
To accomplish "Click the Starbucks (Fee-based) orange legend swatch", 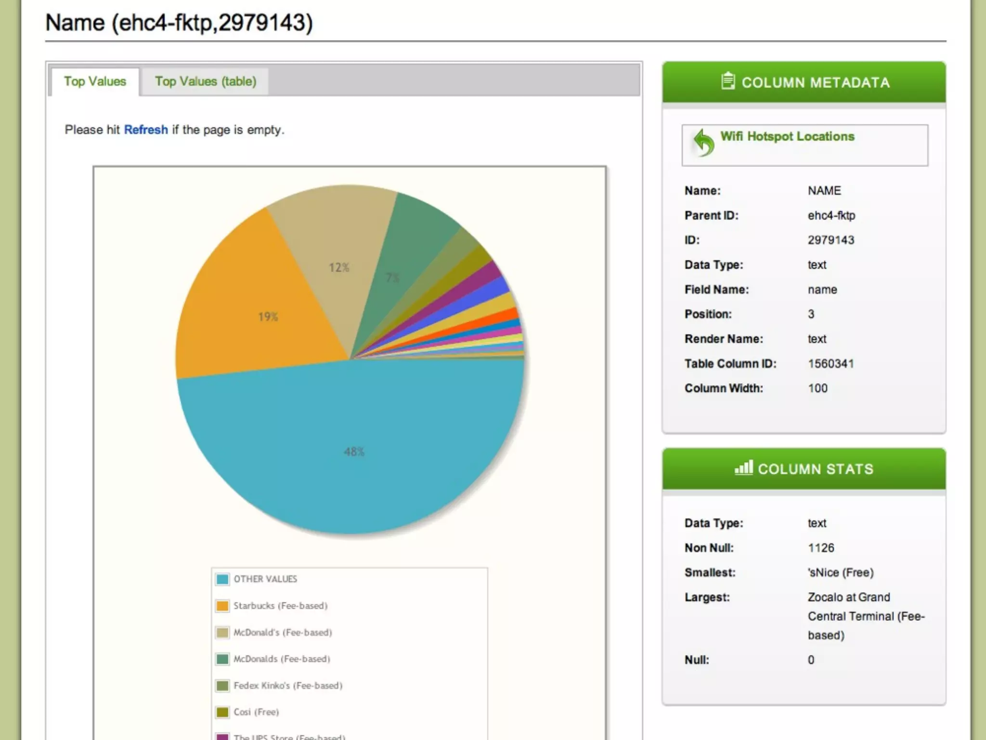I will pos(222,606).
